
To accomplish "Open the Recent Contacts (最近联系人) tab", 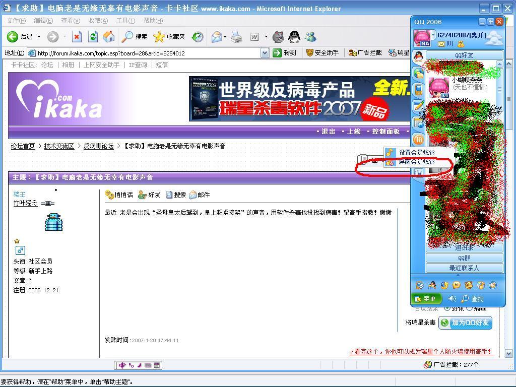I will [x=464, y=268].
